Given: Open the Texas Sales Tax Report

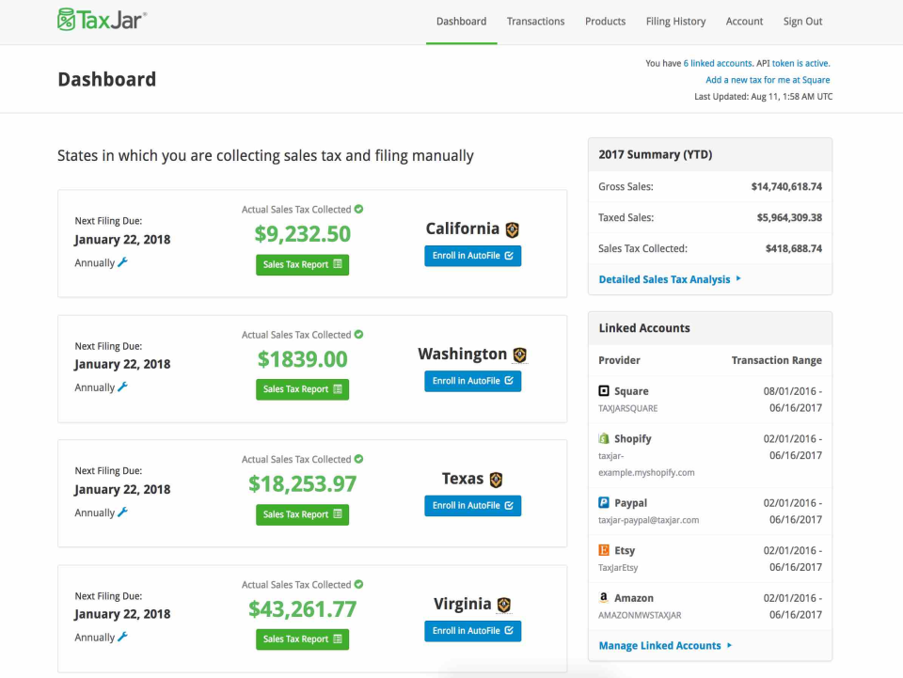Looking at the screenshot, I should pyautogui.click(x=302, y=514).
